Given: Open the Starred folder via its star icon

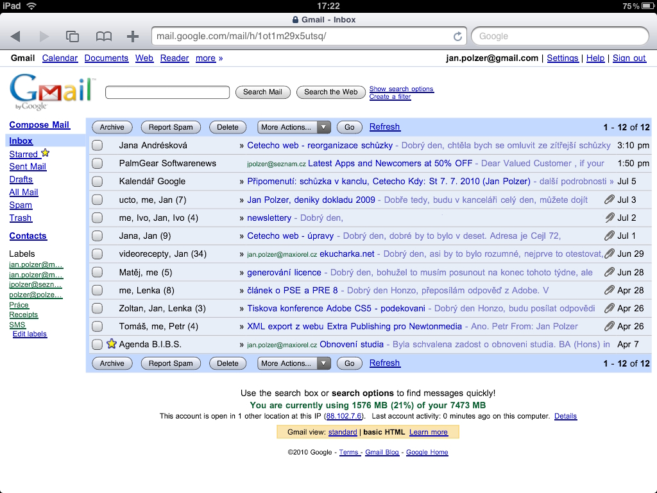Looking at the screenshot, I should 45,154.
